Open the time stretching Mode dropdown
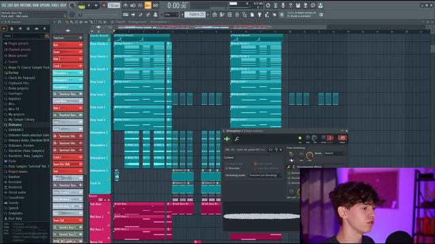 [334, 153]
